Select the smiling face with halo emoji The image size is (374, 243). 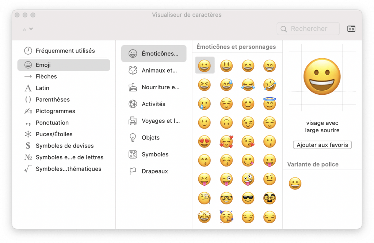270,103
